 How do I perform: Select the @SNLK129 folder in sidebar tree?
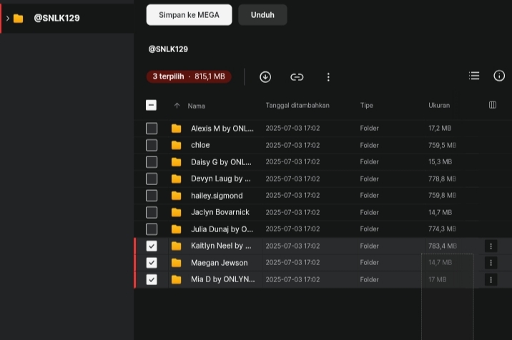tap(67, 19)
